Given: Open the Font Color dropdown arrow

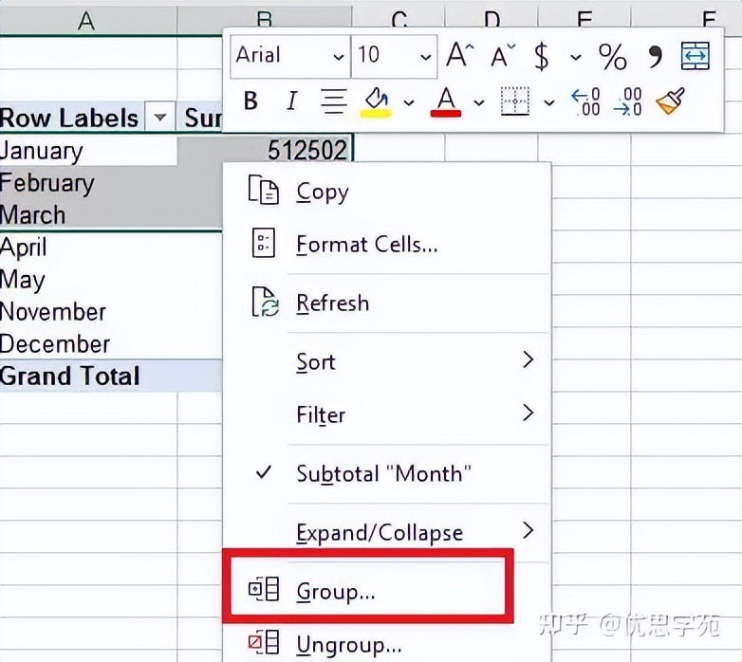Looking at the screenshot, I should 479,102.
